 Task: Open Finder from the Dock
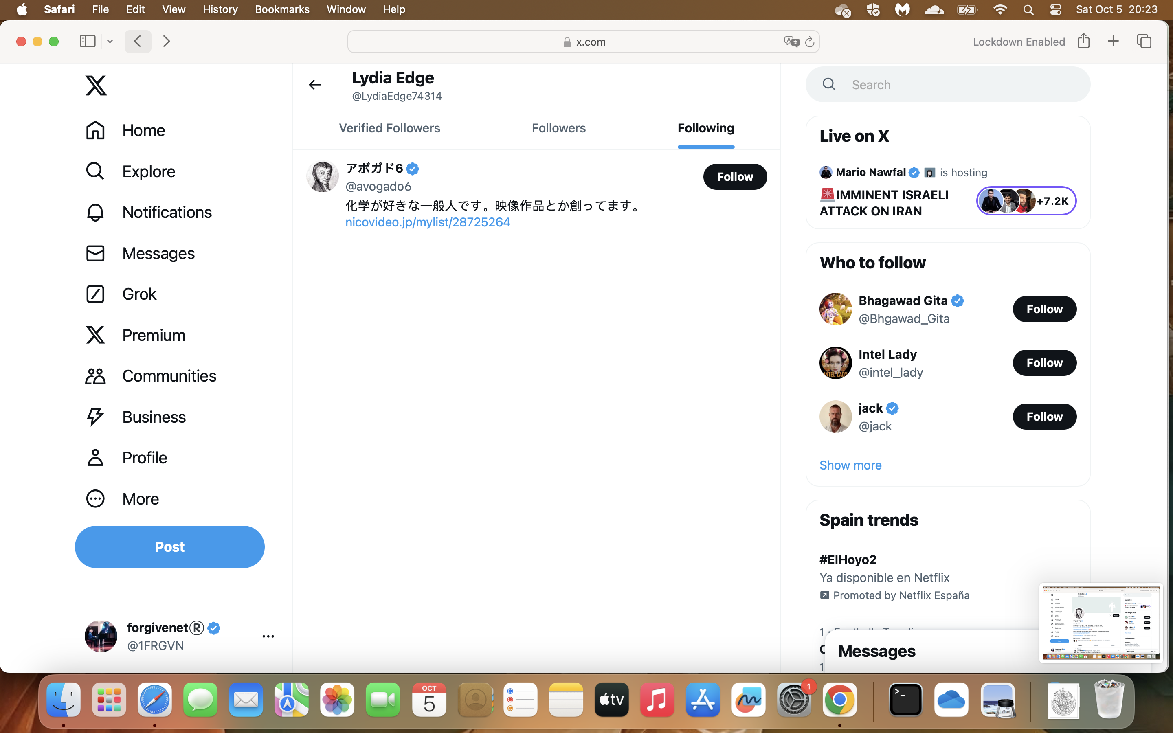[x=64, y=700]
